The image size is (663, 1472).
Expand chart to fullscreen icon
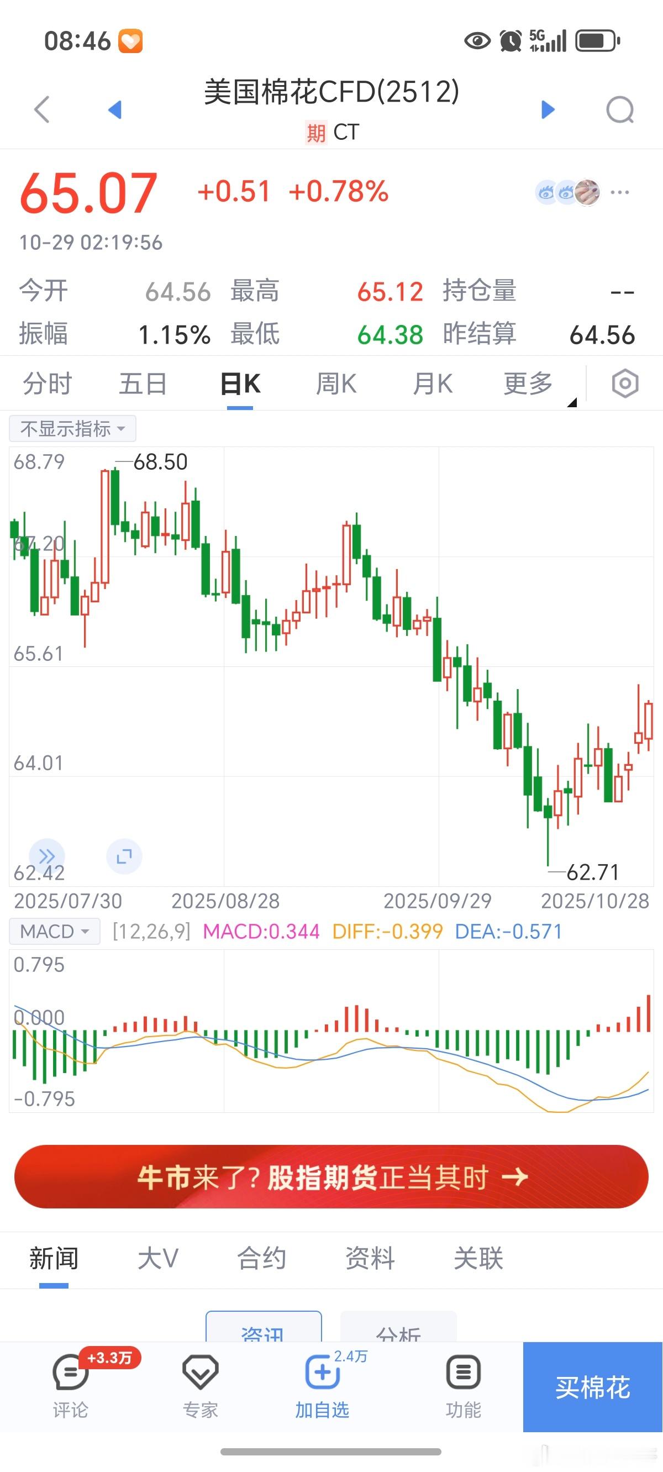coord(124,856)
